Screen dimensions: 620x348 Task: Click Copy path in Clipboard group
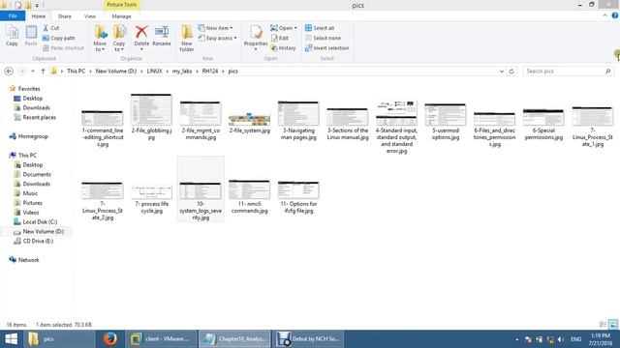coord(58,38)
